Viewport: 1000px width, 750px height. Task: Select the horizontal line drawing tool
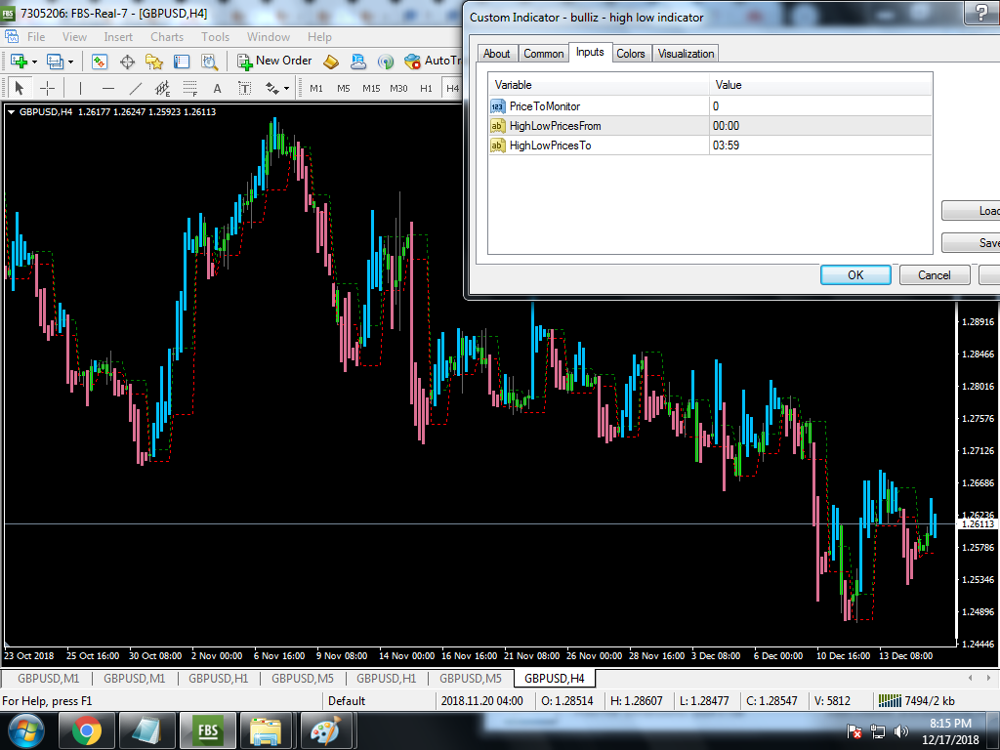108,88
